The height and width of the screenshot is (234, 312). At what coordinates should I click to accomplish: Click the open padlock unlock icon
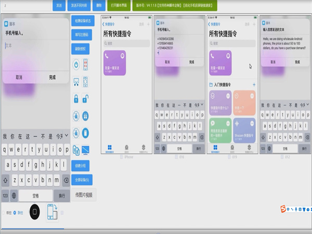(x=86, y=99)
